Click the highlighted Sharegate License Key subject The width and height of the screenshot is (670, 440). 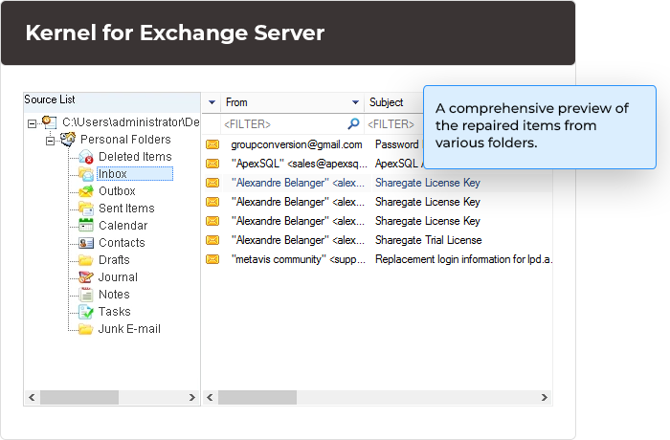pyautogui.click(x=428, y=183)
